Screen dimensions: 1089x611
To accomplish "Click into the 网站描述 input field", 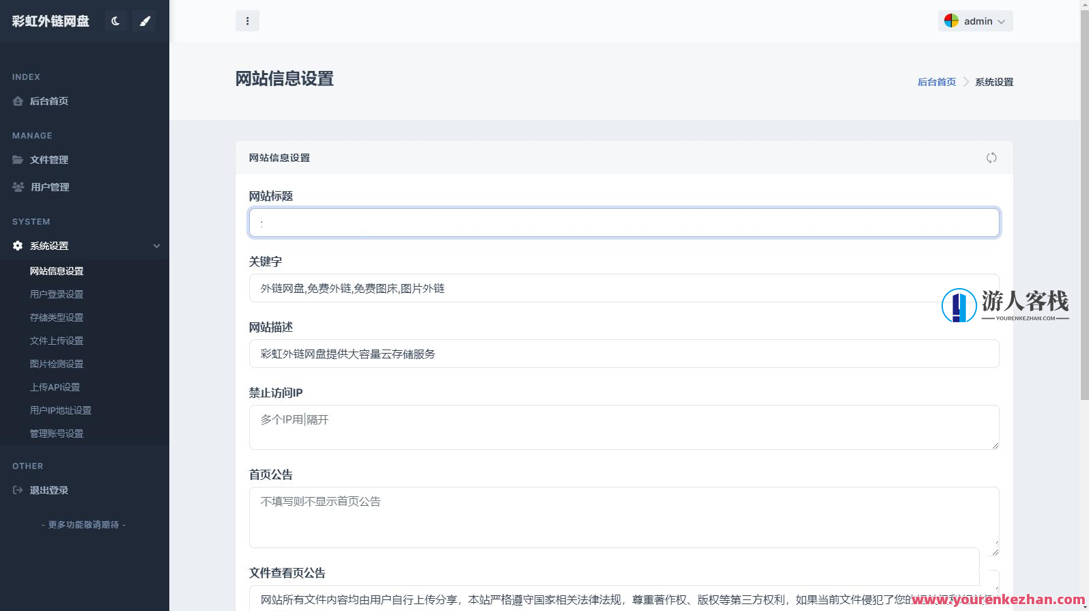I will (x=624, y=354).
